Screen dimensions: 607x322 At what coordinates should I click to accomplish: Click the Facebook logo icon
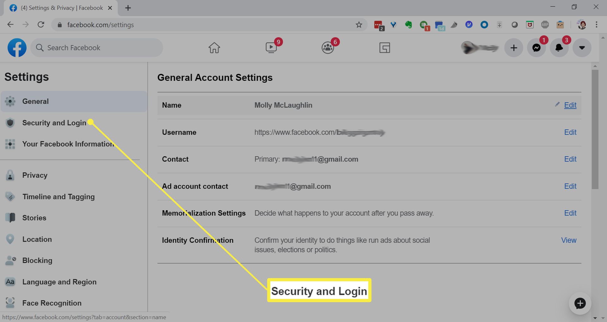[17, 48]
